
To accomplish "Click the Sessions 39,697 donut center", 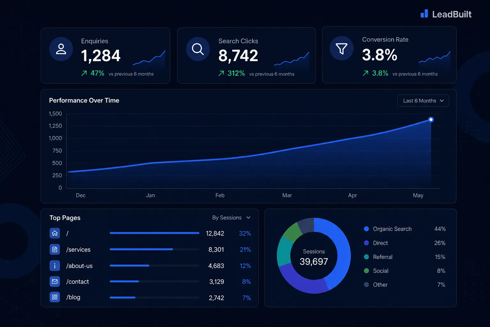I will (314, 257).
